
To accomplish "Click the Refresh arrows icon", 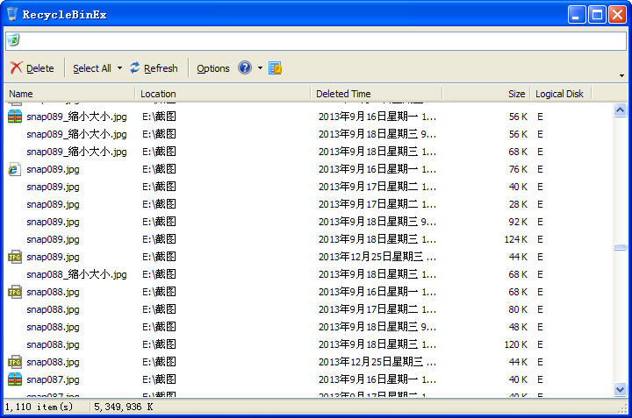I will pos(134,68).
